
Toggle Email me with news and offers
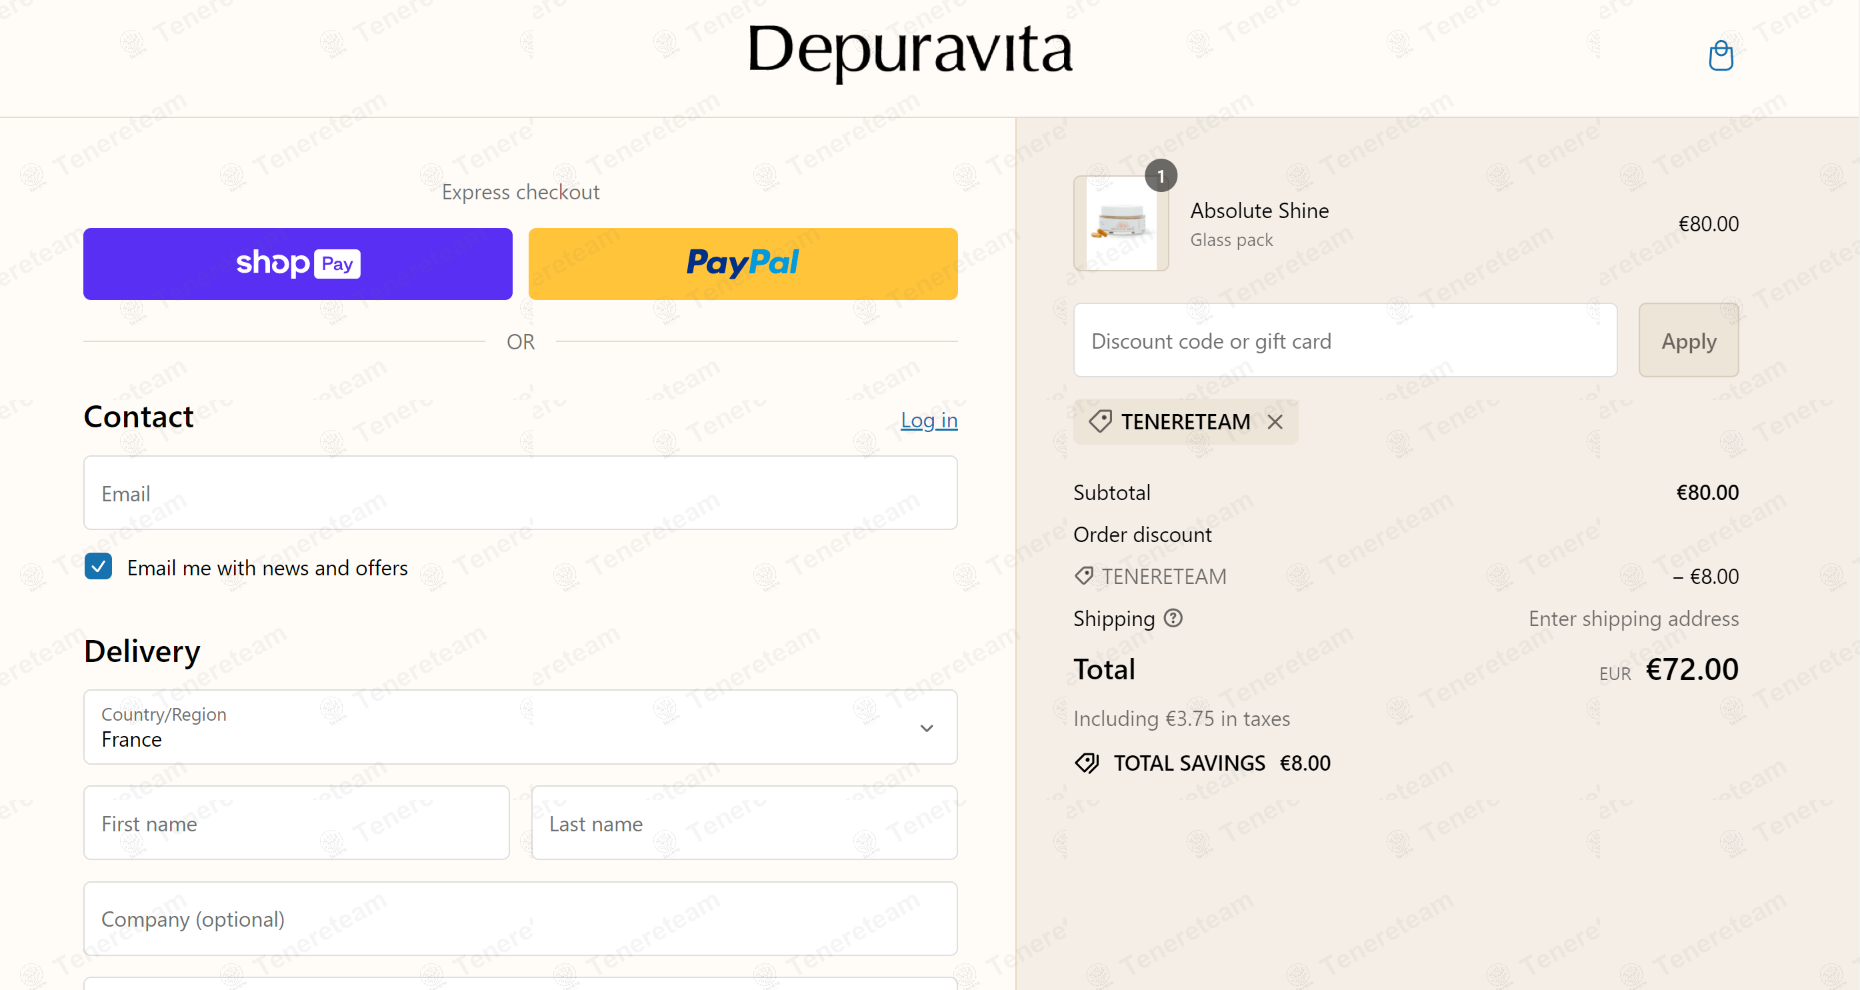(x=98, y=567)
